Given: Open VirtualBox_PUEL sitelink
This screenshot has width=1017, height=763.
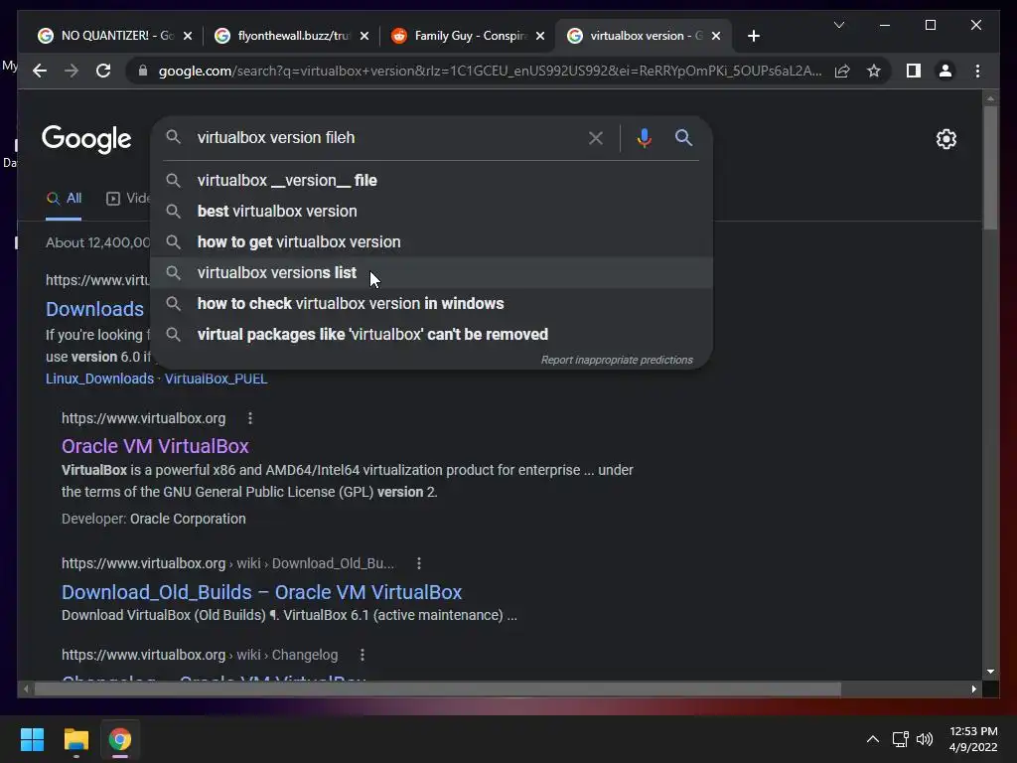Looking at the screenshot, I should click(x=216, y=379).
